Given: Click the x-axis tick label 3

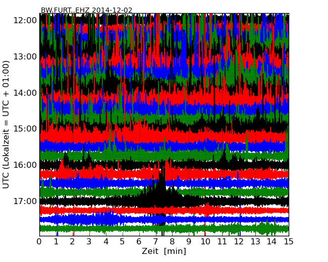Looking at the screenshot, I should (x=89, y=241).
